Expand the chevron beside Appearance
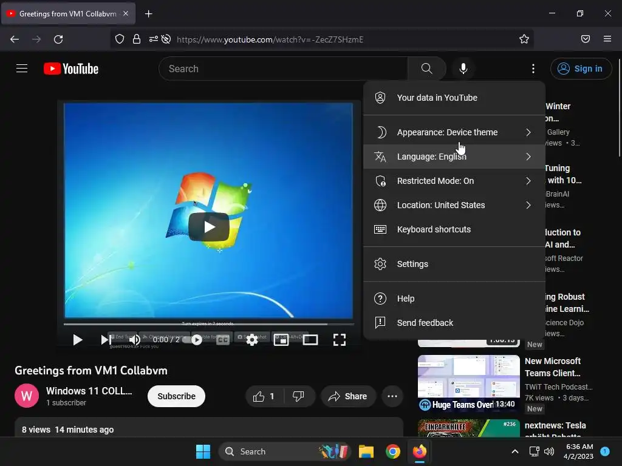This screenshot has height=466, width=622. pyautogui.click(x=528, y=132)
